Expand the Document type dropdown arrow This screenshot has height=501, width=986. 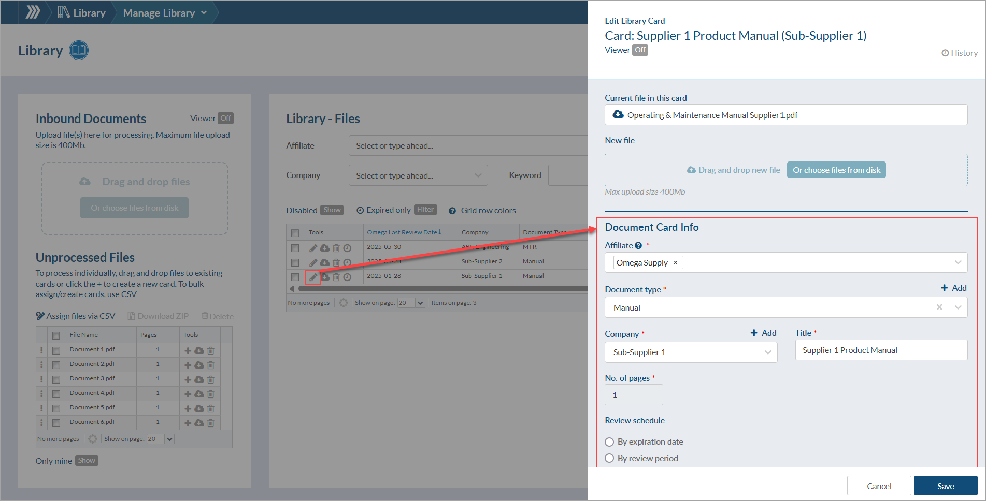[x=958, y=307]
